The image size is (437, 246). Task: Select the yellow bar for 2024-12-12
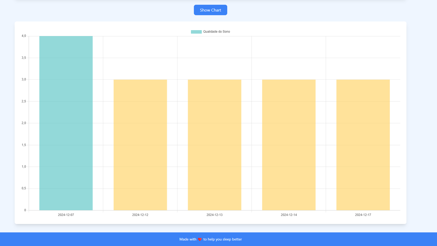pos(140,145)
